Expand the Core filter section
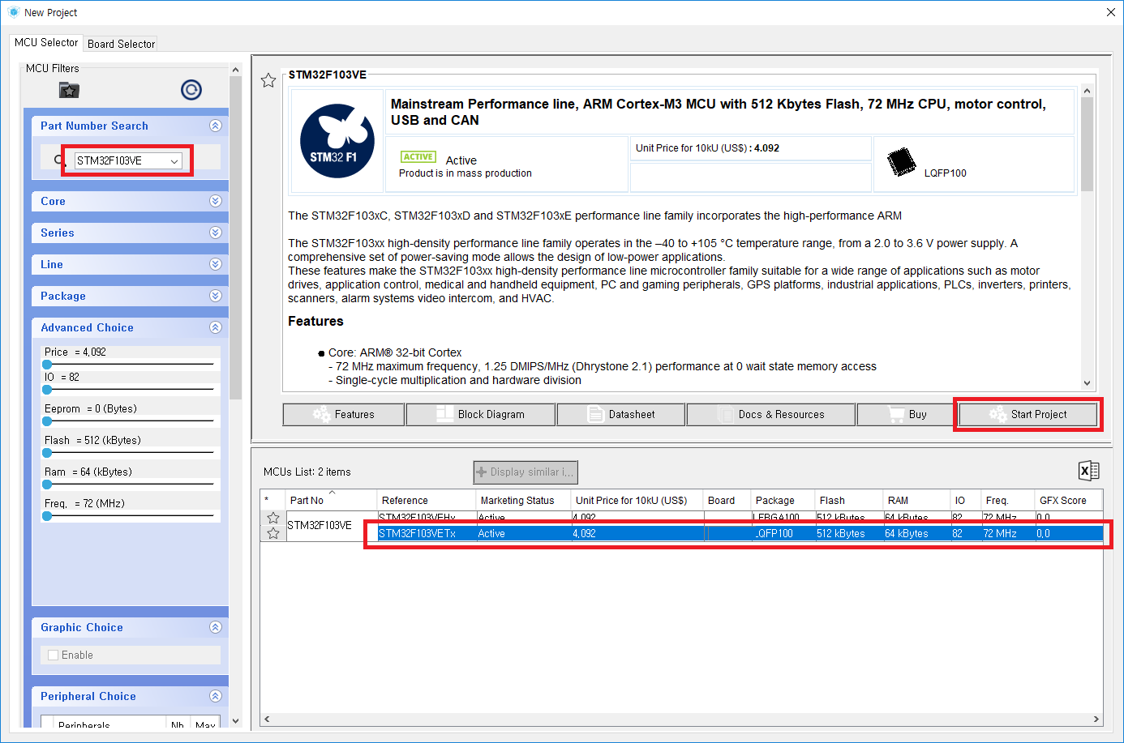 (216, 201)
